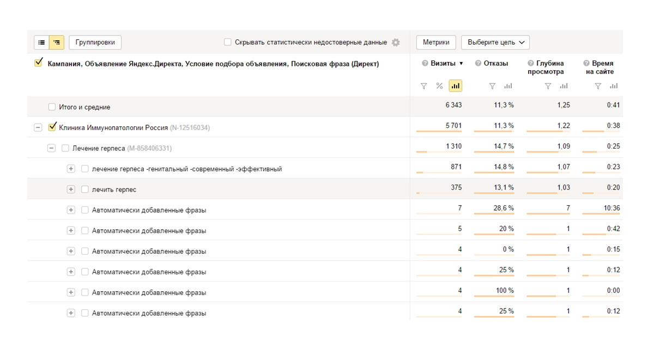Toggle the bar chart icon under Время на сайте

(x=614, y=86)
